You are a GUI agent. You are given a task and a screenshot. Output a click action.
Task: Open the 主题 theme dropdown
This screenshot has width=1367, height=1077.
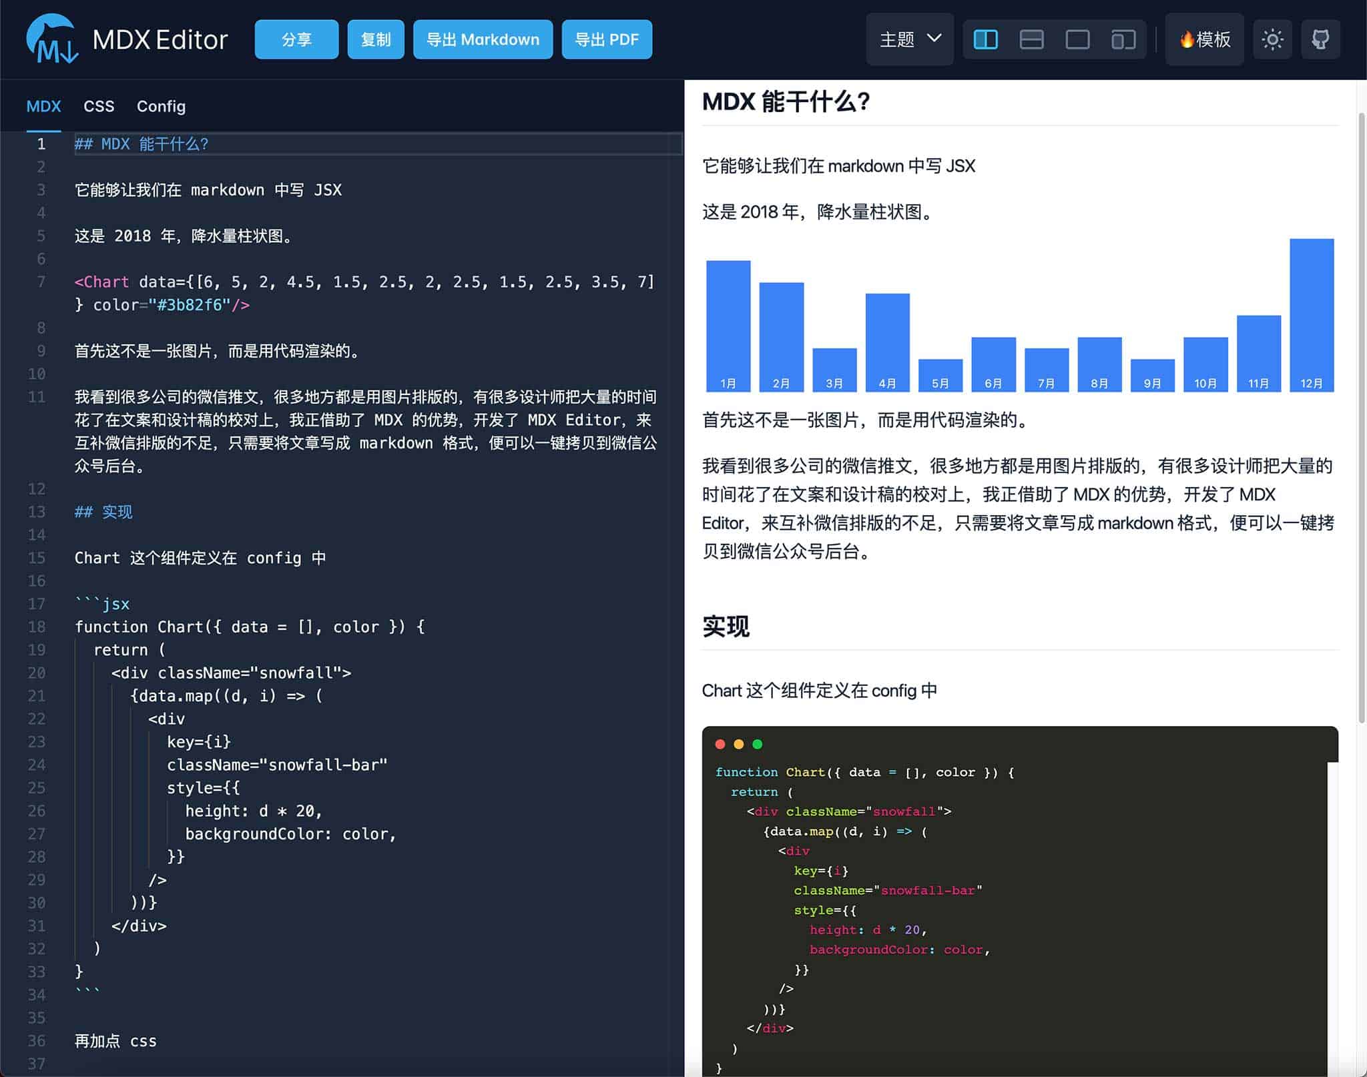(x=910, y=39)
